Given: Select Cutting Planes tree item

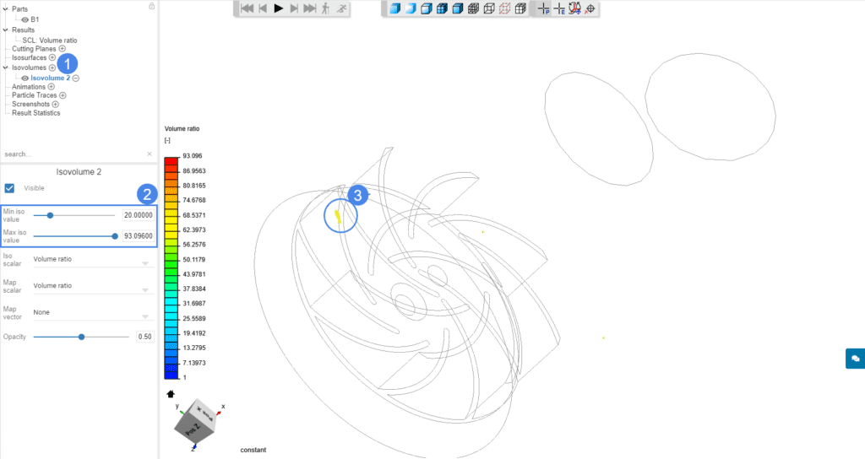Looking at the screenshot, I should pyautogui.click(x=34, y=48).
